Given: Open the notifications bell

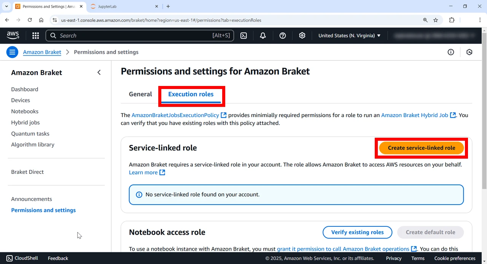Looking at the screenshot, I should point(263,35).
